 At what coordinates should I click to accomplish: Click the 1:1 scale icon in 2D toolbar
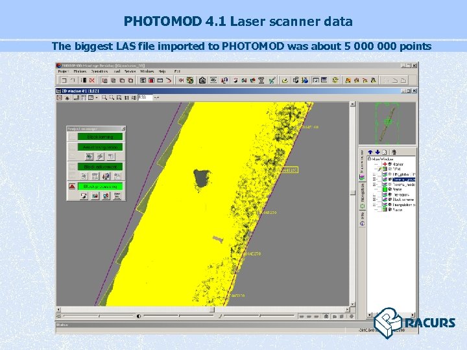[126, 98]
